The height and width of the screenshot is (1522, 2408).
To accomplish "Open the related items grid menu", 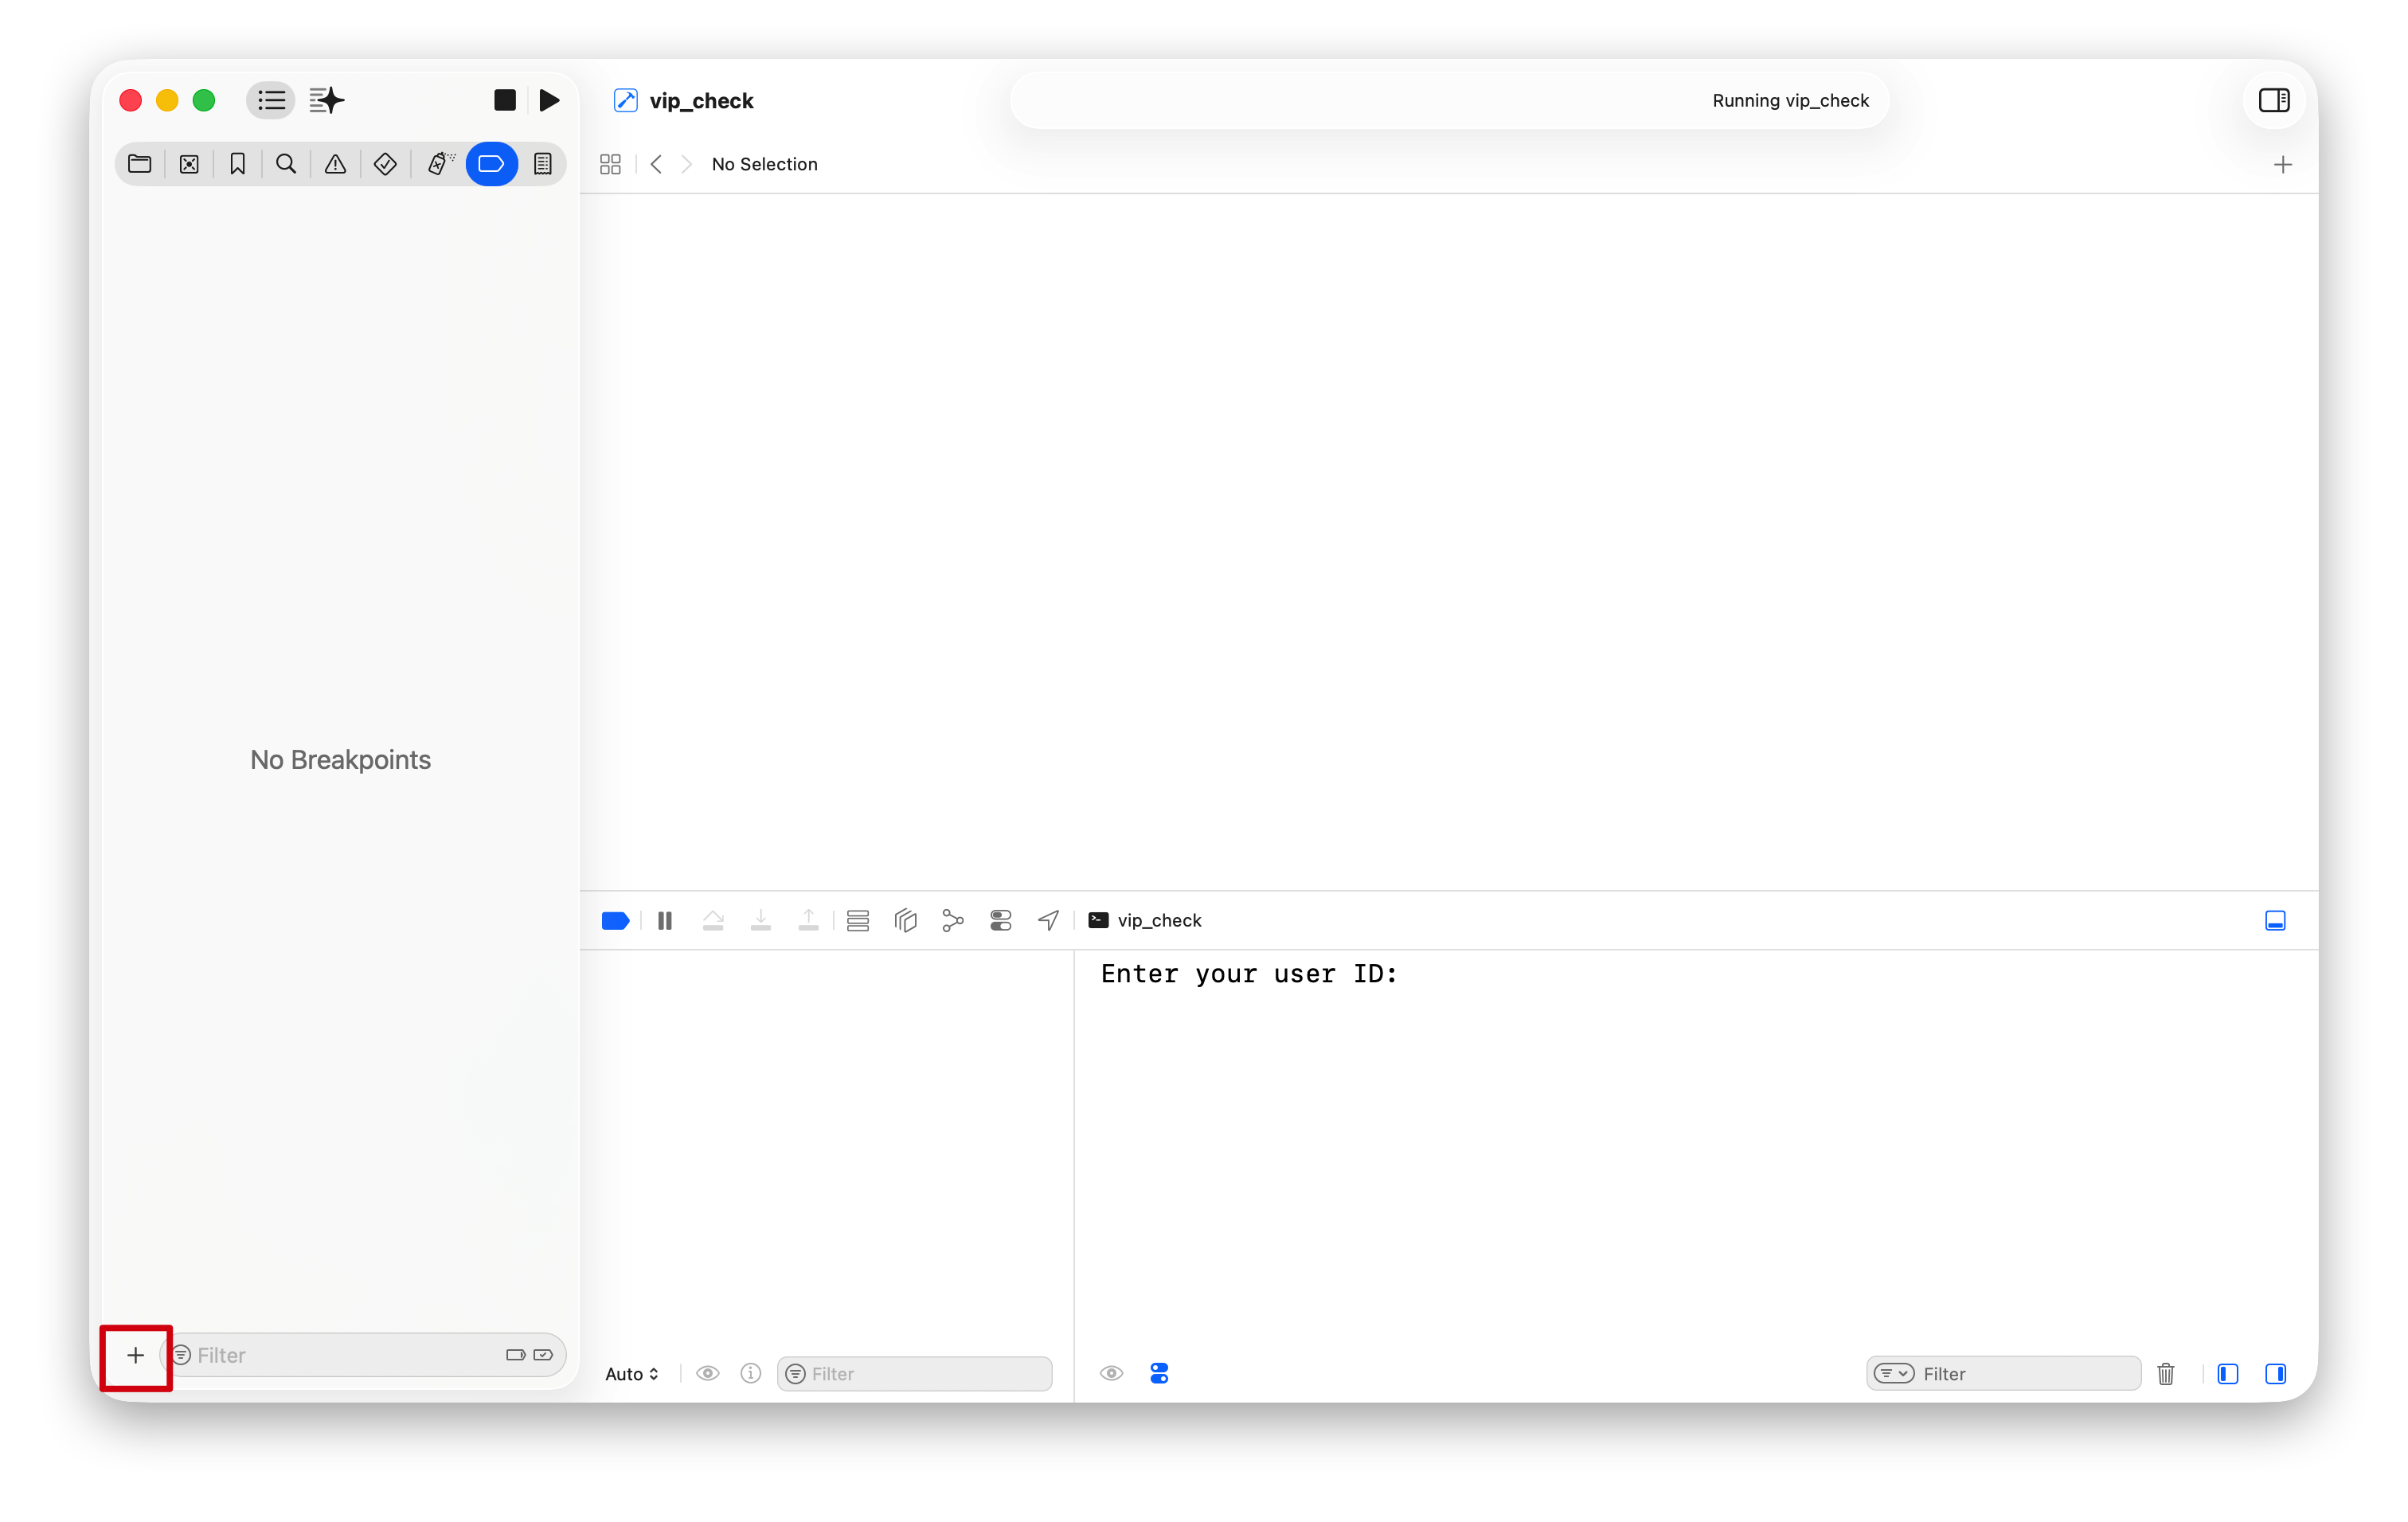I will pyautogui.click(x=610, y=164).
